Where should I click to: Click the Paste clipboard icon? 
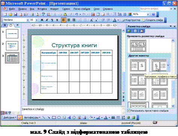(x=65, y=14)
